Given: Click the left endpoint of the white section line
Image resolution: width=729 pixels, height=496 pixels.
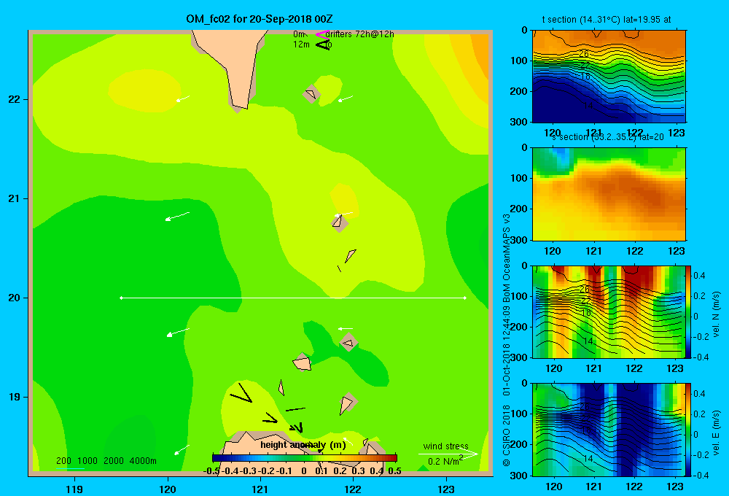Looking at the screenshot, I should pyautogui.click(x=121, y=298).
